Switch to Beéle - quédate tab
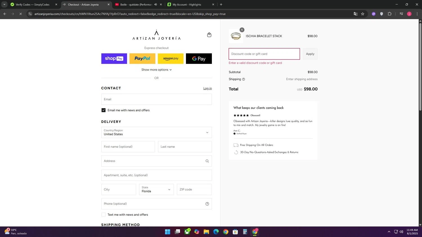Viewport: 422px width, 237px height. click(x=136, y=4)
